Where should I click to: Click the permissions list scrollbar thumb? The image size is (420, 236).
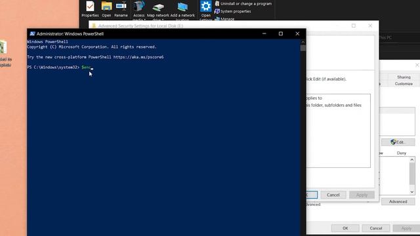[412, 174]
